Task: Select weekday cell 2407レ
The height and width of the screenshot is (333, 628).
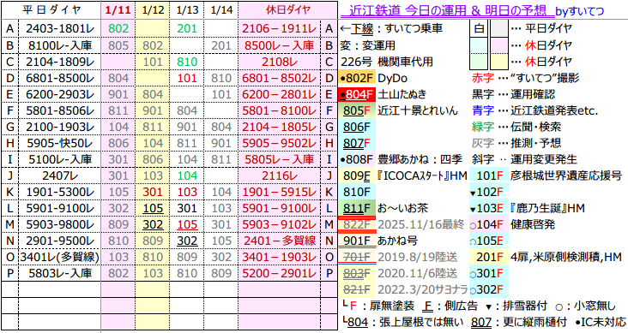Action: (60, 175)
